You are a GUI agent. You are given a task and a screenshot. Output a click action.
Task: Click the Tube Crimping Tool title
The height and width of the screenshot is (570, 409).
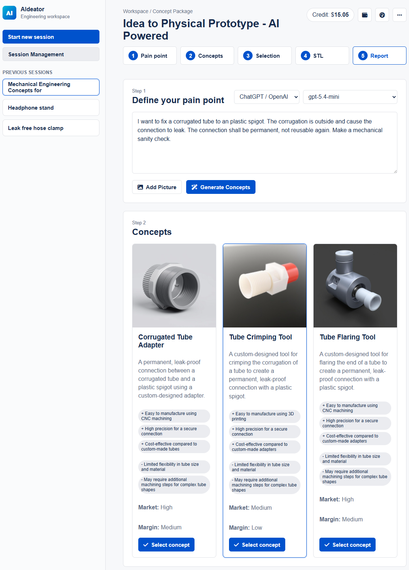click(x=261, y=337)
